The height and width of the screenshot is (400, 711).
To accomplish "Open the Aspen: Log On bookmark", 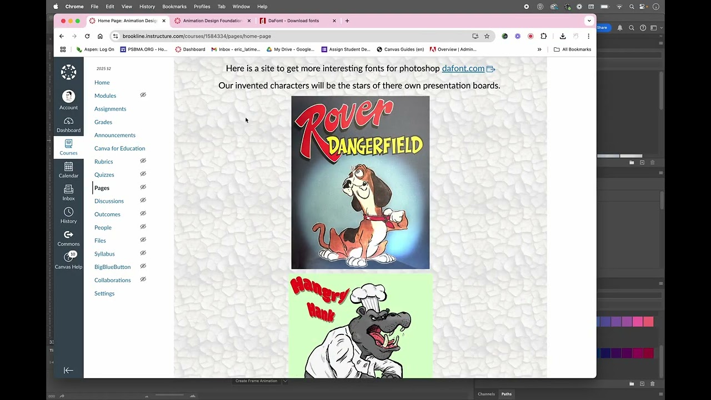I will pos(95,49).
